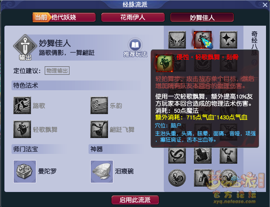Click the kneeling figure meridian node
This screenshot has width=270, height=207.
pyautogui.click(x=203, y=178)
